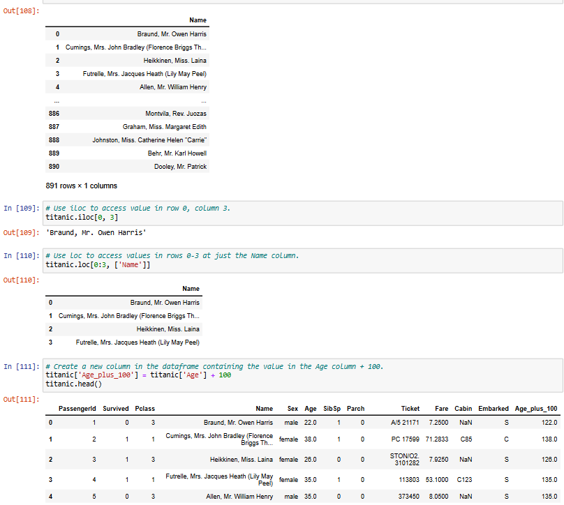Viewport: 564px width, 505px height.
Task: Select the Out[108] prompt label
Action: click(21, 11)
